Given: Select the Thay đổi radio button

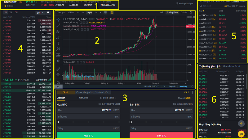Looking at the screenshot, I should (x=226, y=6).
